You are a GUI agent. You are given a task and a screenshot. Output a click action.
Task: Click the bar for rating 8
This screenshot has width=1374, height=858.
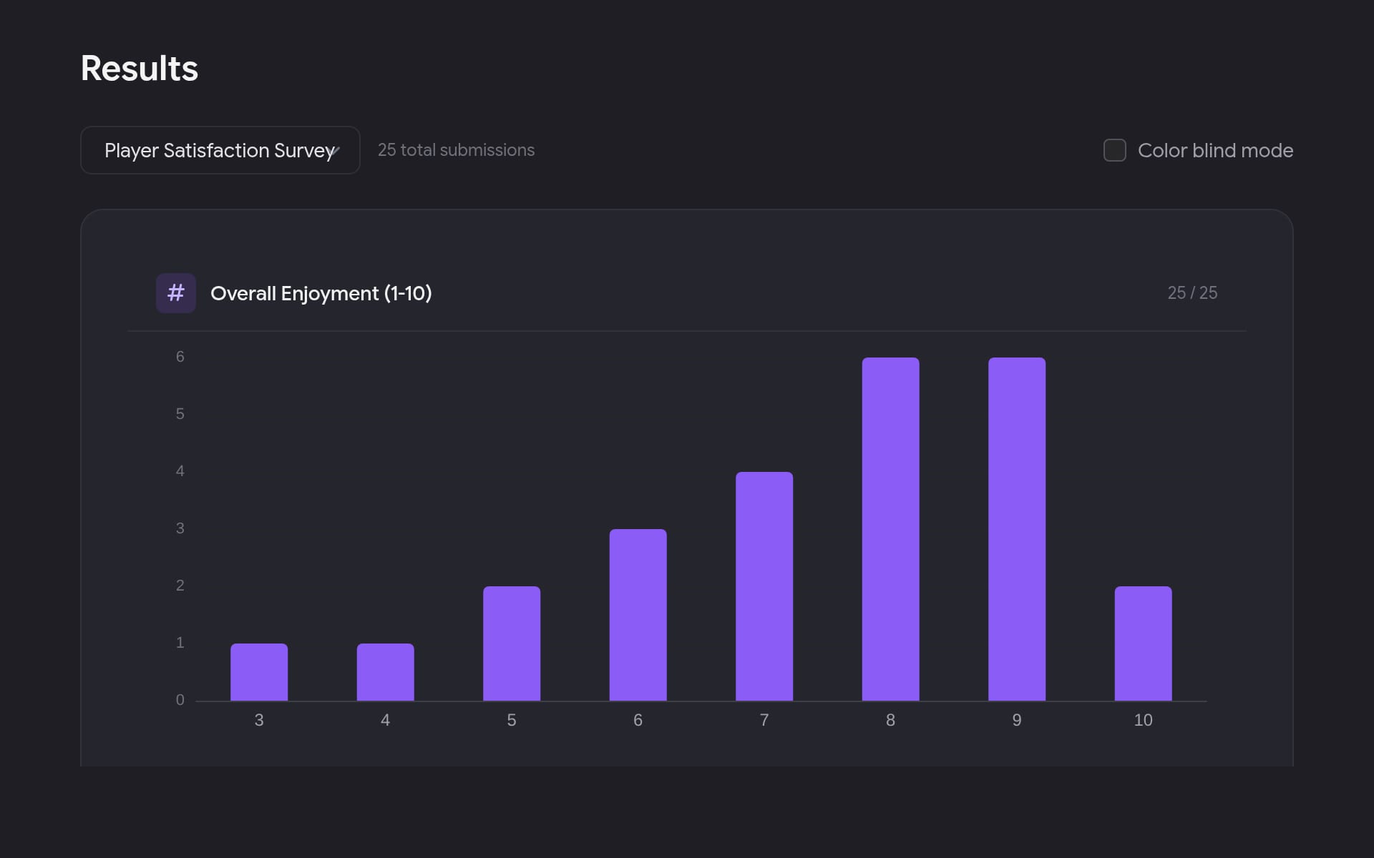tap(890, 529)
